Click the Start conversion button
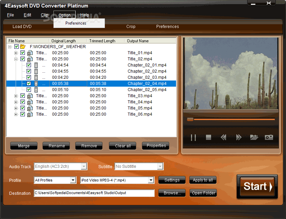This screenshot has height=219, width=286. (257, 187)
